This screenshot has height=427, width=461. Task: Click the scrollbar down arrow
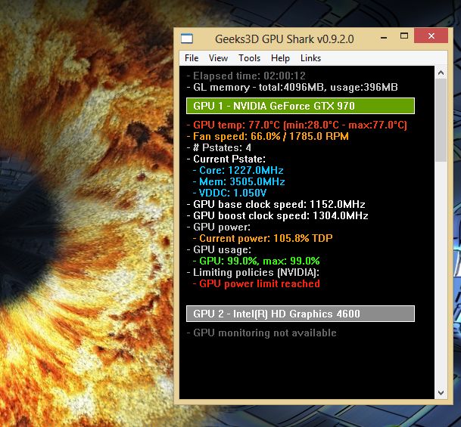(441, 392)
